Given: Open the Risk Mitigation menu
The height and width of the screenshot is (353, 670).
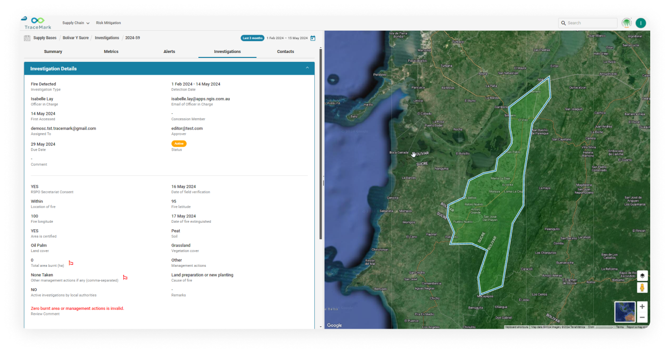Looking at the screenshot, I should pyautogui.click(x=108, y=23).
